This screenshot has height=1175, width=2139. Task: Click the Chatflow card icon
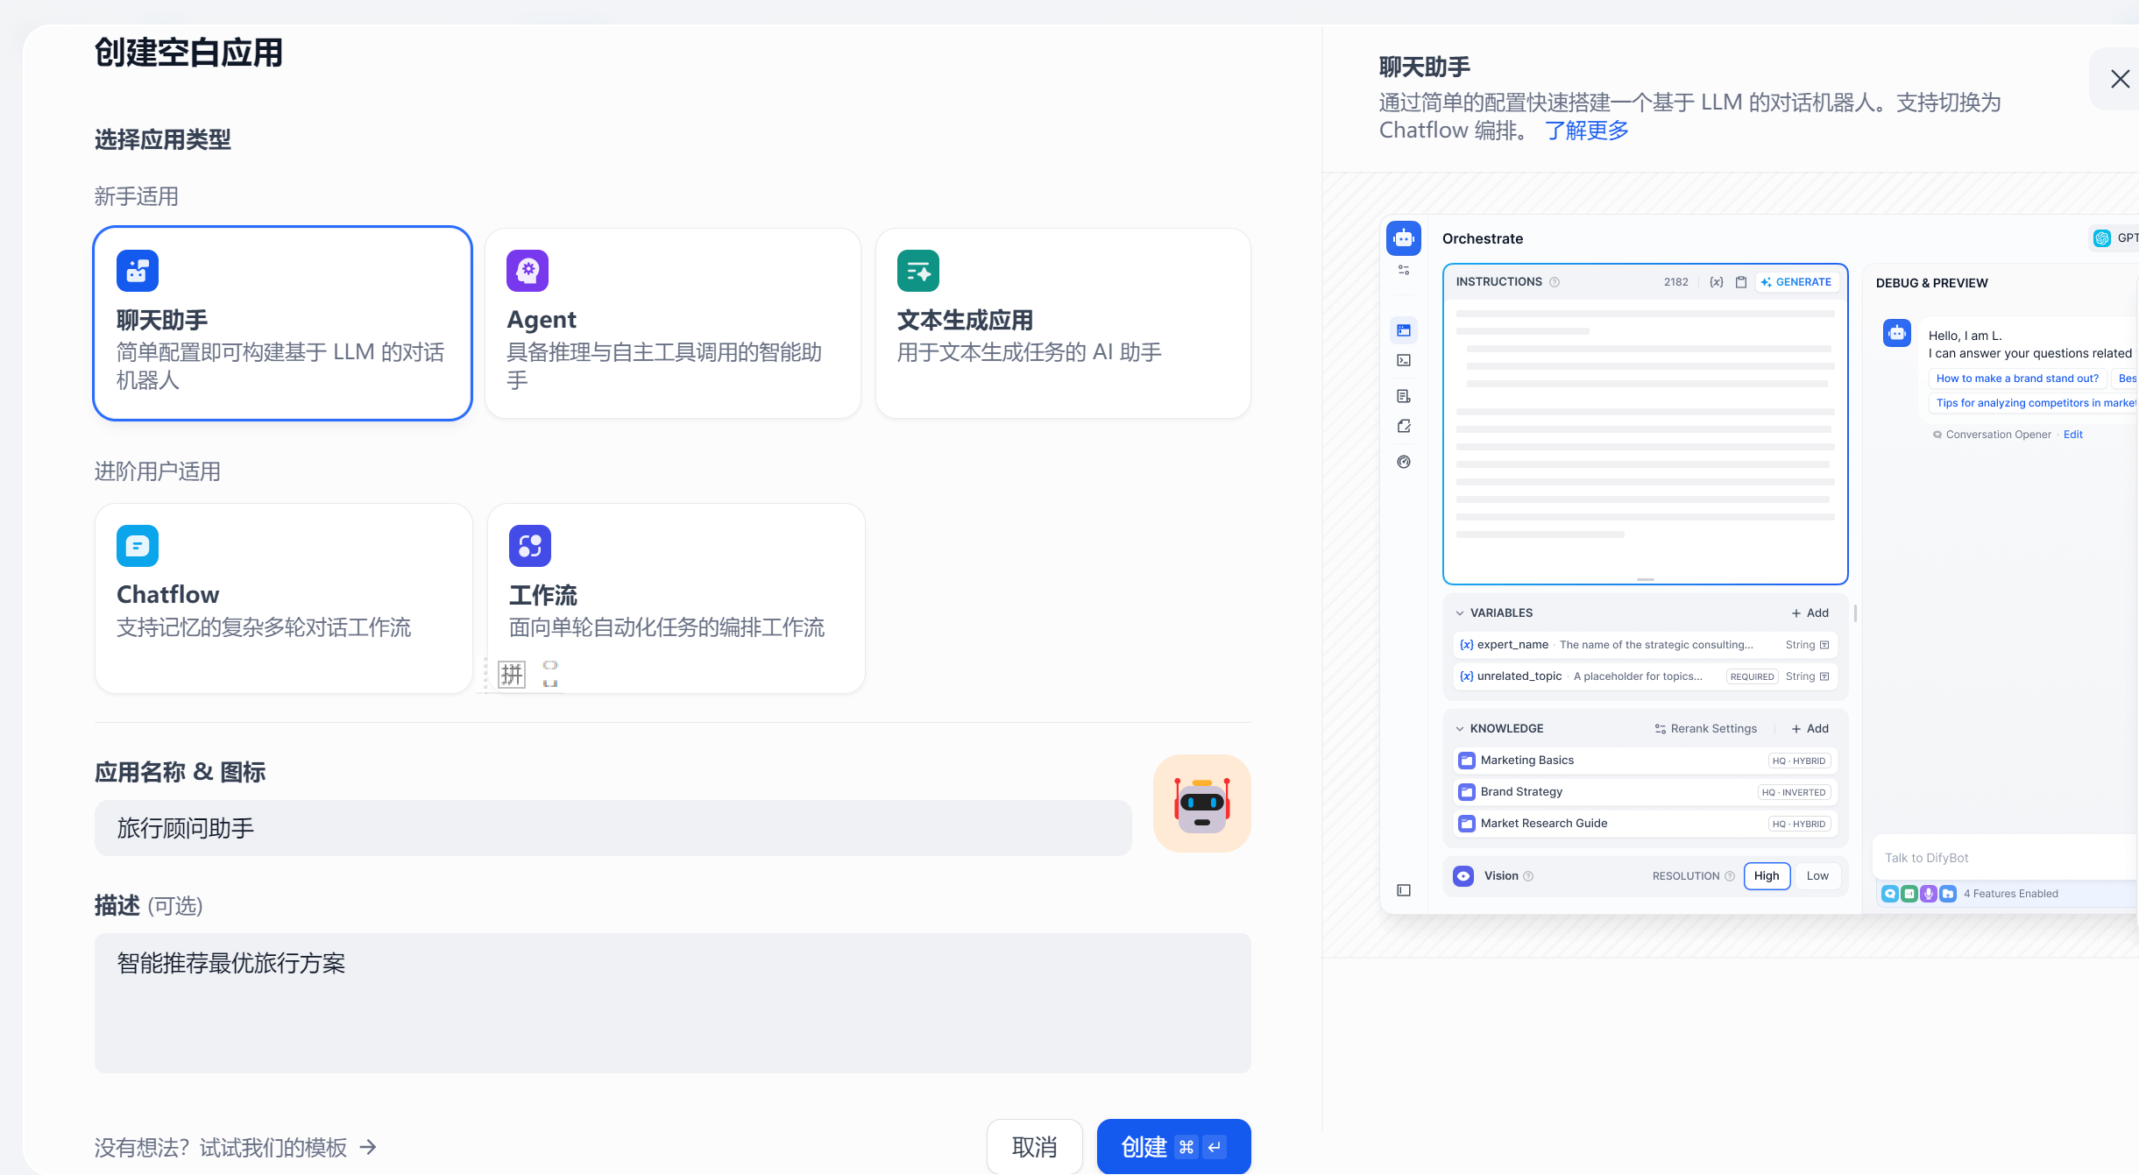(138, 546)
